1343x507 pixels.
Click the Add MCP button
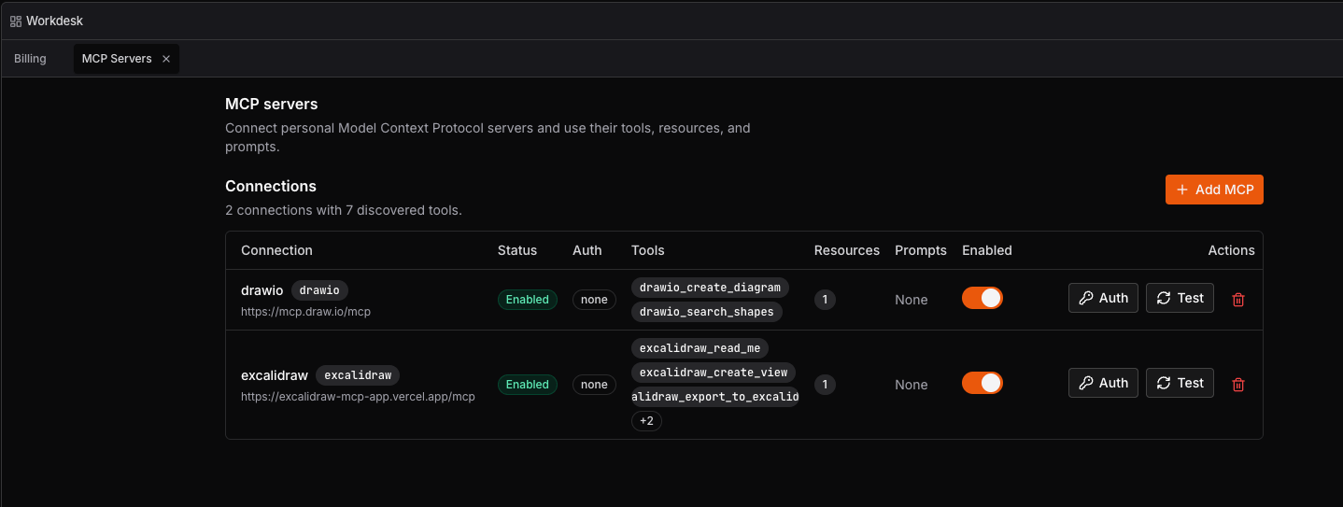point(1214,190)
